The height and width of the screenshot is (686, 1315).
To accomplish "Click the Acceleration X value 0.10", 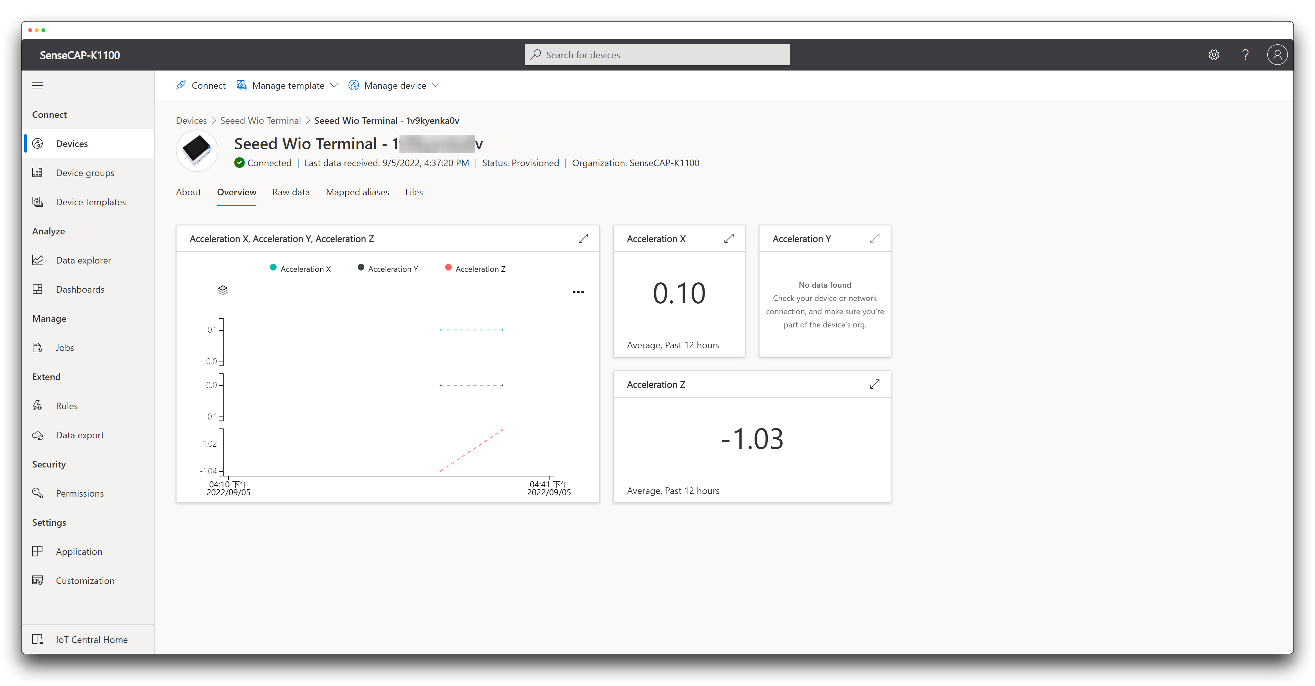I will click(x=679, y=293).
